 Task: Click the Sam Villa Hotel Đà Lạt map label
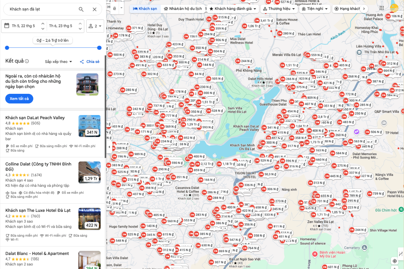tap(237, 110)
